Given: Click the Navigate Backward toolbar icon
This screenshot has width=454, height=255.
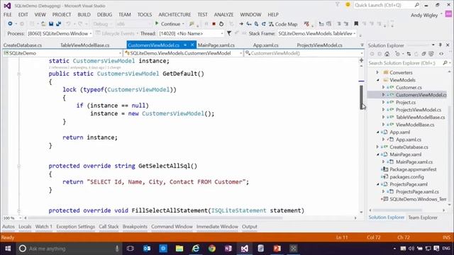Looking at the screenshot, I should (10, 24).
